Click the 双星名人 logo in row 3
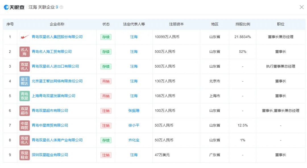Image resolution: width=307 pixels, height=168 pixels. 24,67
